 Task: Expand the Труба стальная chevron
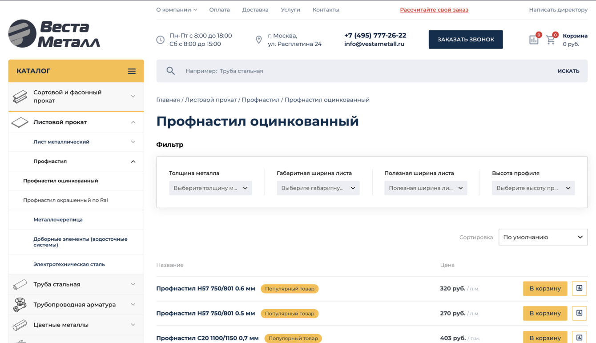[x=133, y=284]
